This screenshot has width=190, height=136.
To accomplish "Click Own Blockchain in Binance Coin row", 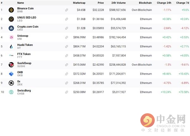I will pyautogui.click(x=142, y=10).
